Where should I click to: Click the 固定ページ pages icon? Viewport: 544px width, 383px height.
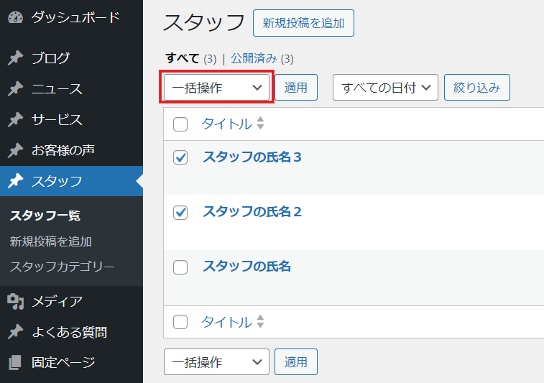coord(15,363)
